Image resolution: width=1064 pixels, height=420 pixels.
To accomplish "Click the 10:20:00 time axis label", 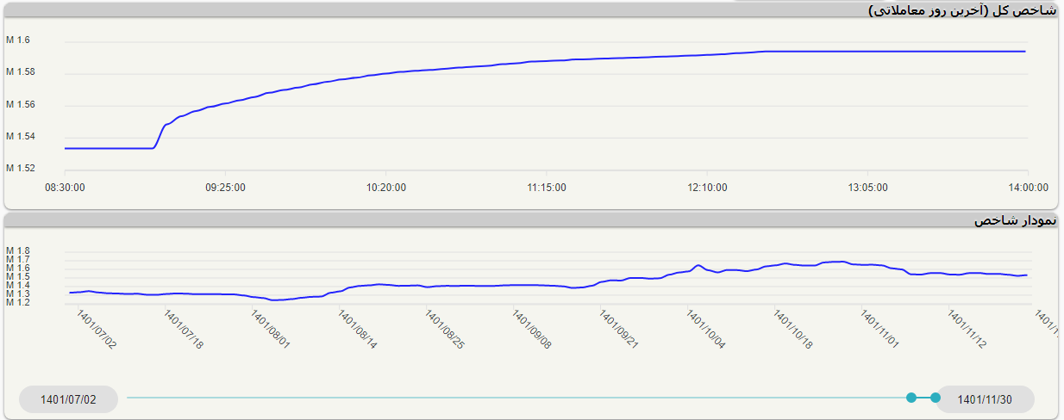I will (x=385, y=187).
